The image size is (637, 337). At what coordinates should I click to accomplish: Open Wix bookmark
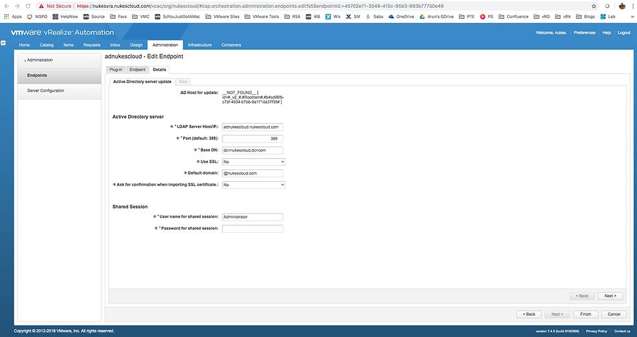(333, 17)
